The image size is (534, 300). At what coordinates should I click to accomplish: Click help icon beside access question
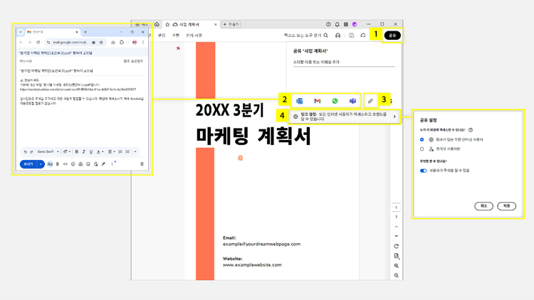click(x=471, y=130)
